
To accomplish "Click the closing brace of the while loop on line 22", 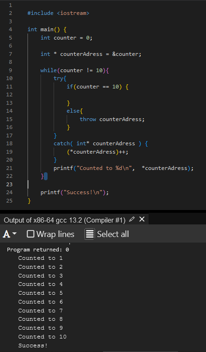I will pyautogui.click(x=42, y=176).
